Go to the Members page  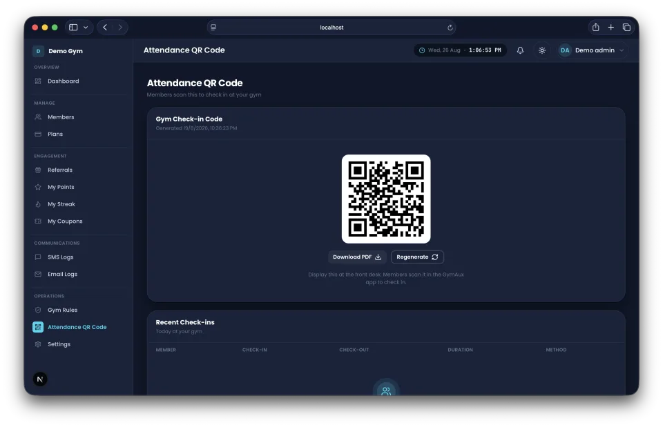(x=61, y=117)
